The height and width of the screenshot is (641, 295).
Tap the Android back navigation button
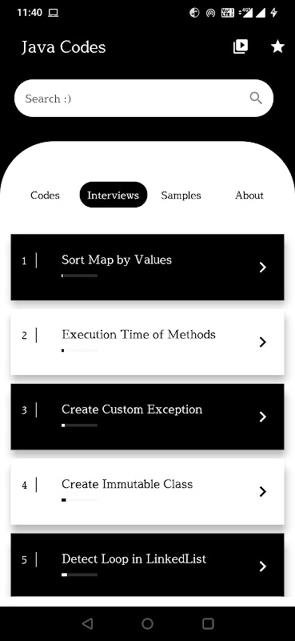(x=87, y=623)
